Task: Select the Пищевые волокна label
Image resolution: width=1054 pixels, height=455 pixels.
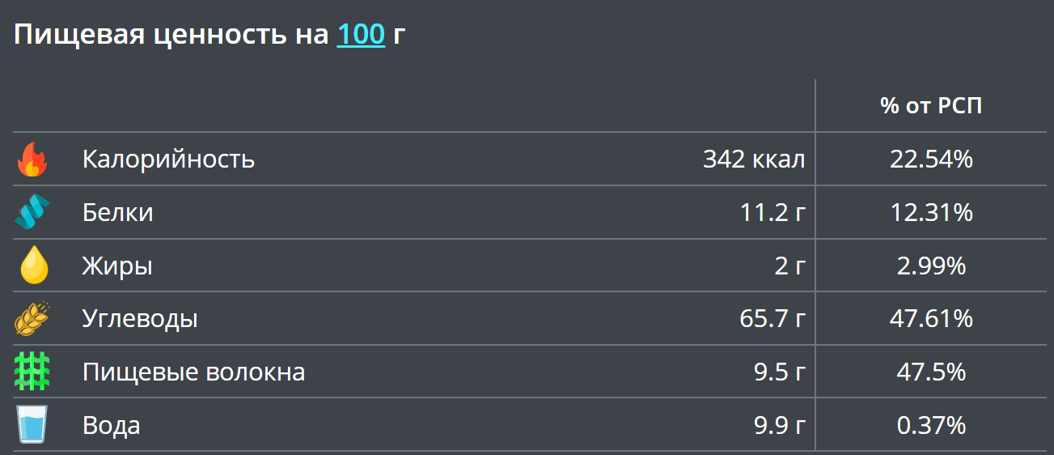Action: click(193, 372)
